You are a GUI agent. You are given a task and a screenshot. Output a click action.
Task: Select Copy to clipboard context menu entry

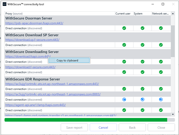(x=69, y=60)
